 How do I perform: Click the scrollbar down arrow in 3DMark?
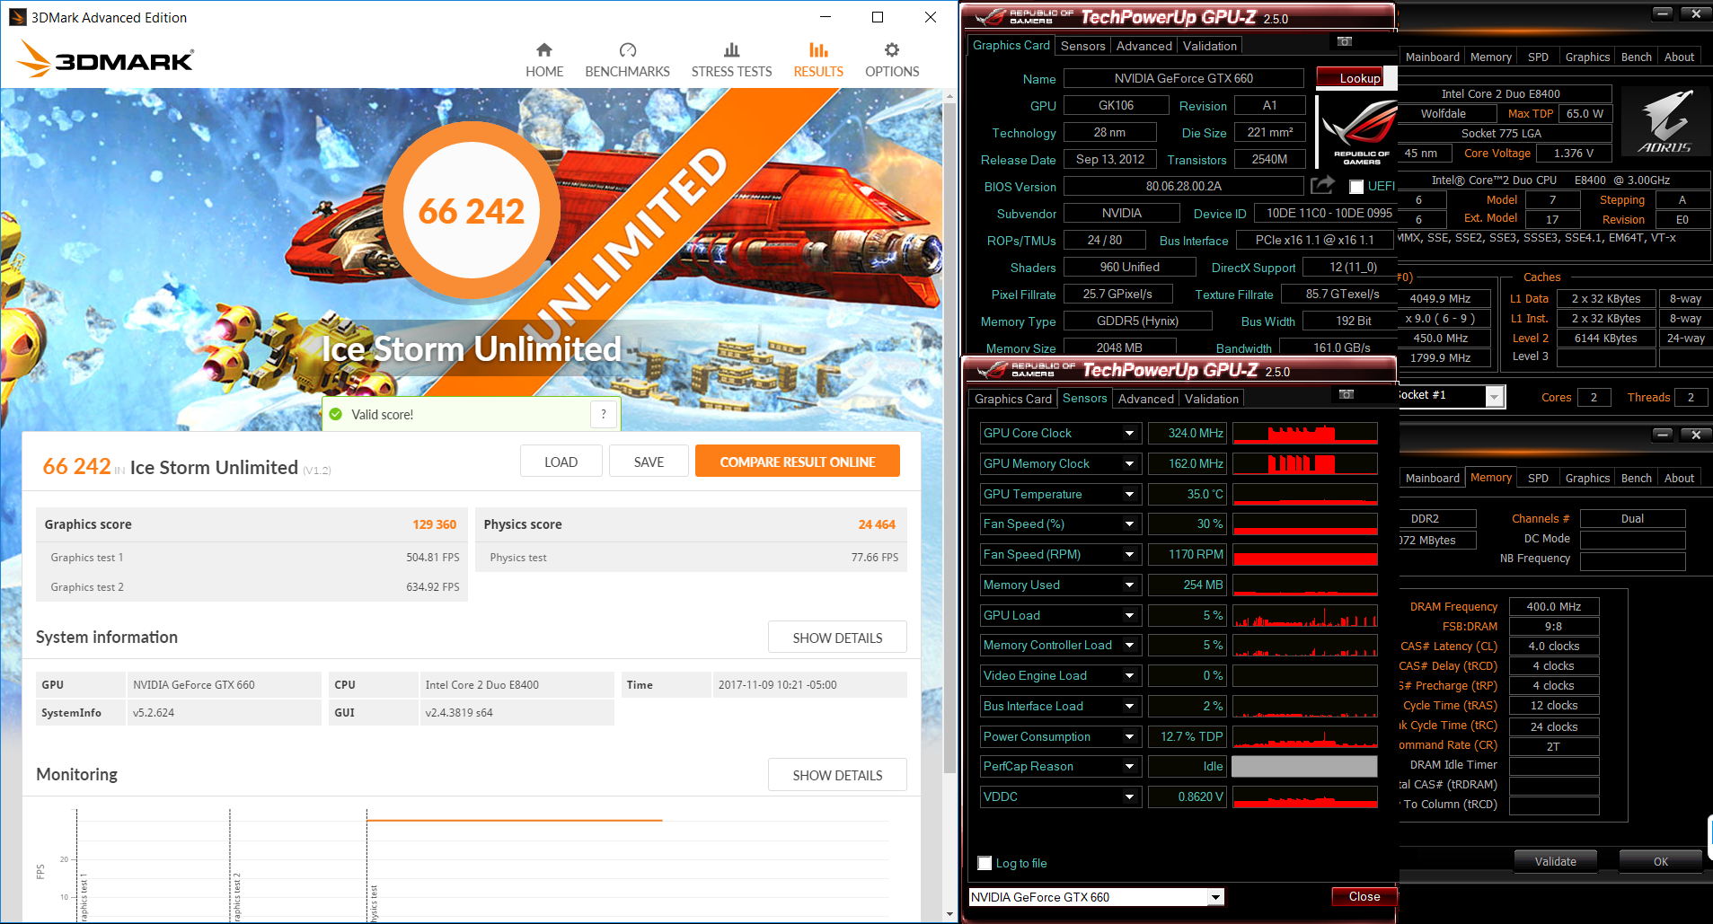tap(950, 914)
